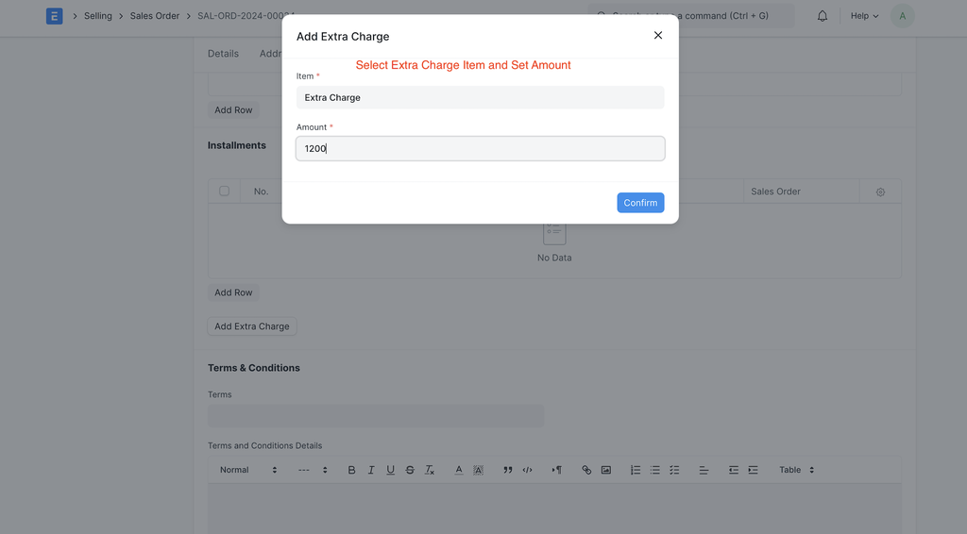Insert a blockquote in the editor
This screenshot has height=534, width=967.
[x=507, y=470]
